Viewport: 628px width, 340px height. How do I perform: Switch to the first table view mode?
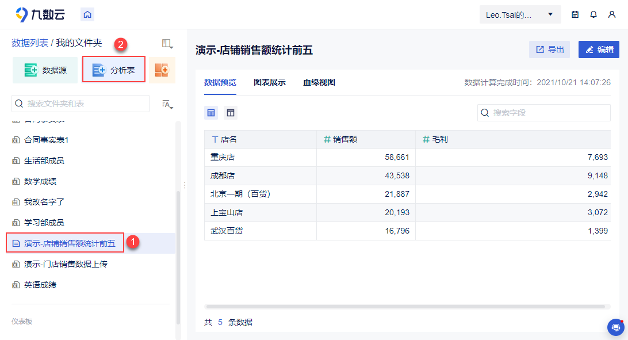(212, 113)
